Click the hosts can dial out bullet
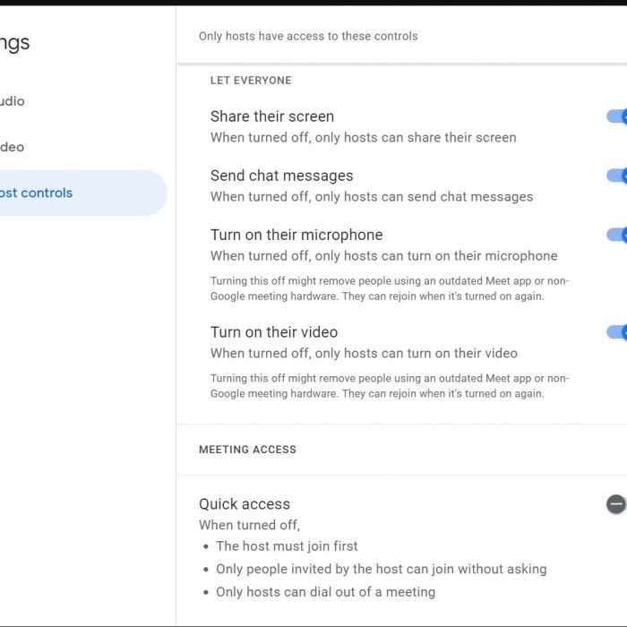Image resolution: width=627 pixels, height=627 pixels. click(325, 592)
